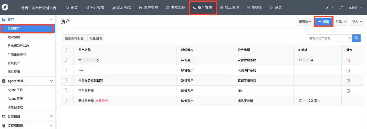Go to the 规则库 menu item
The width and height of the screenshot is (367, 129).
[x=254, y=8]
